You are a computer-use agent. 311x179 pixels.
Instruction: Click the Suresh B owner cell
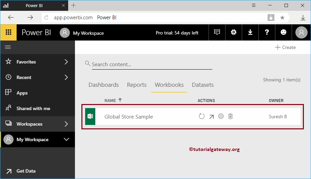click(278, 117)
